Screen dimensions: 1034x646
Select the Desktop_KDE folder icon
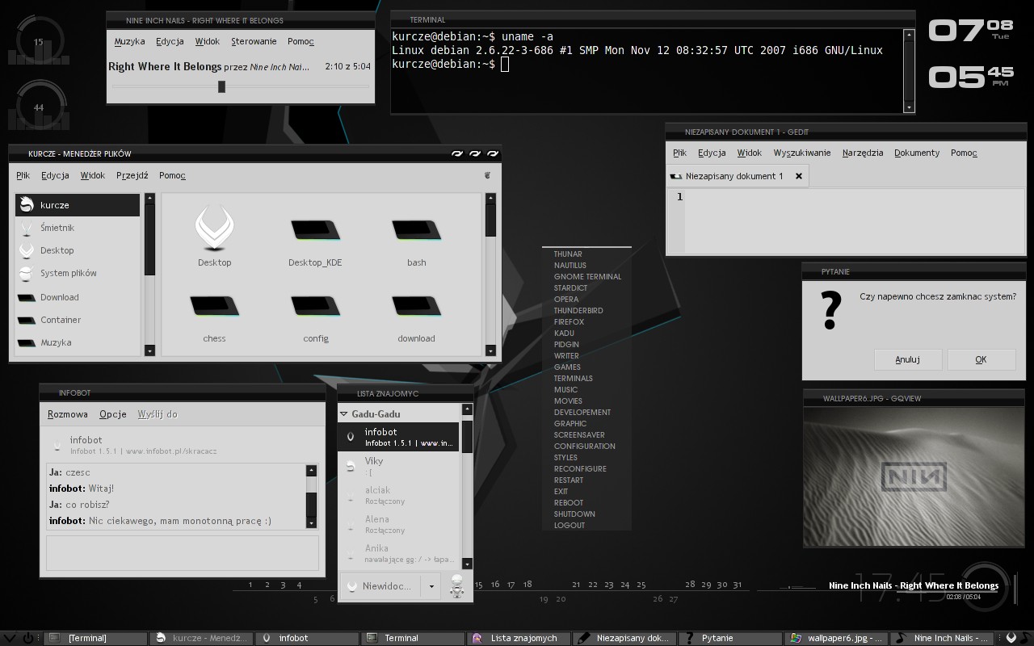tap(315, 241)
